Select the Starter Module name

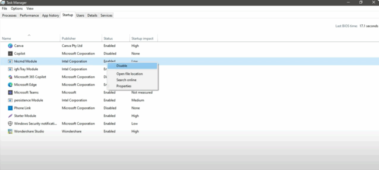(25, 116)
